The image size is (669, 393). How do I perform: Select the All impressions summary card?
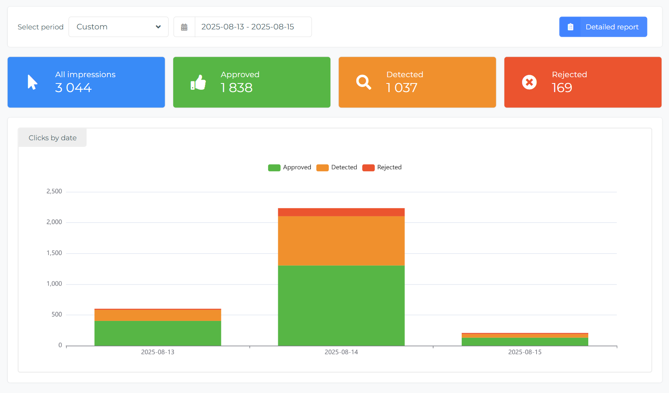[x=86, y=82]
